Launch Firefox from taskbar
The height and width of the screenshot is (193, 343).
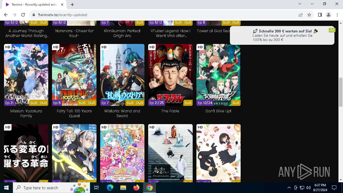[136, 188]
